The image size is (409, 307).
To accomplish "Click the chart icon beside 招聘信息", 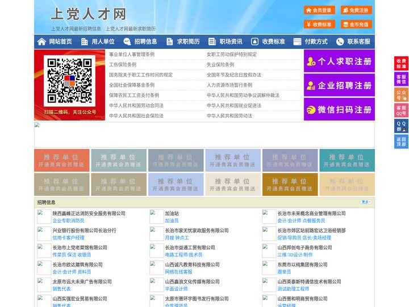I will point(127,42).
